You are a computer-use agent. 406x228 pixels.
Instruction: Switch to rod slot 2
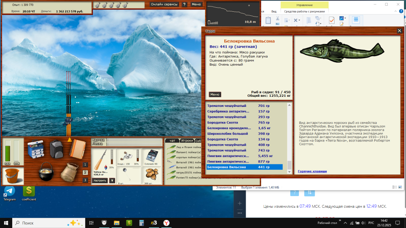tap(85, 172)
